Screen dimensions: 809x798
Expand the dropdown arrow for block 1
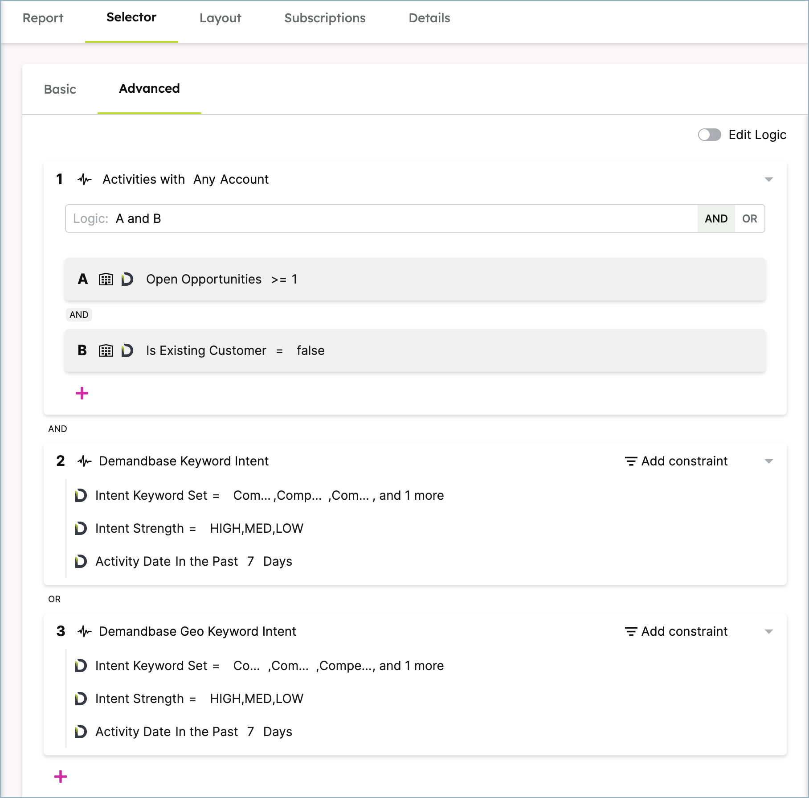click(x=768, y=179)
